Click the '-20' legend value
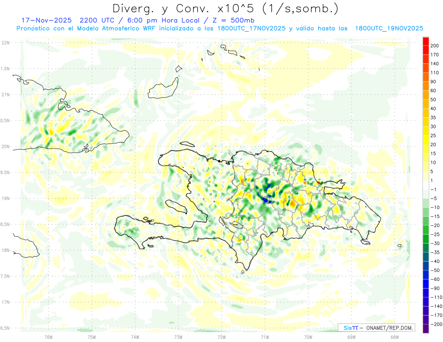 435,225
